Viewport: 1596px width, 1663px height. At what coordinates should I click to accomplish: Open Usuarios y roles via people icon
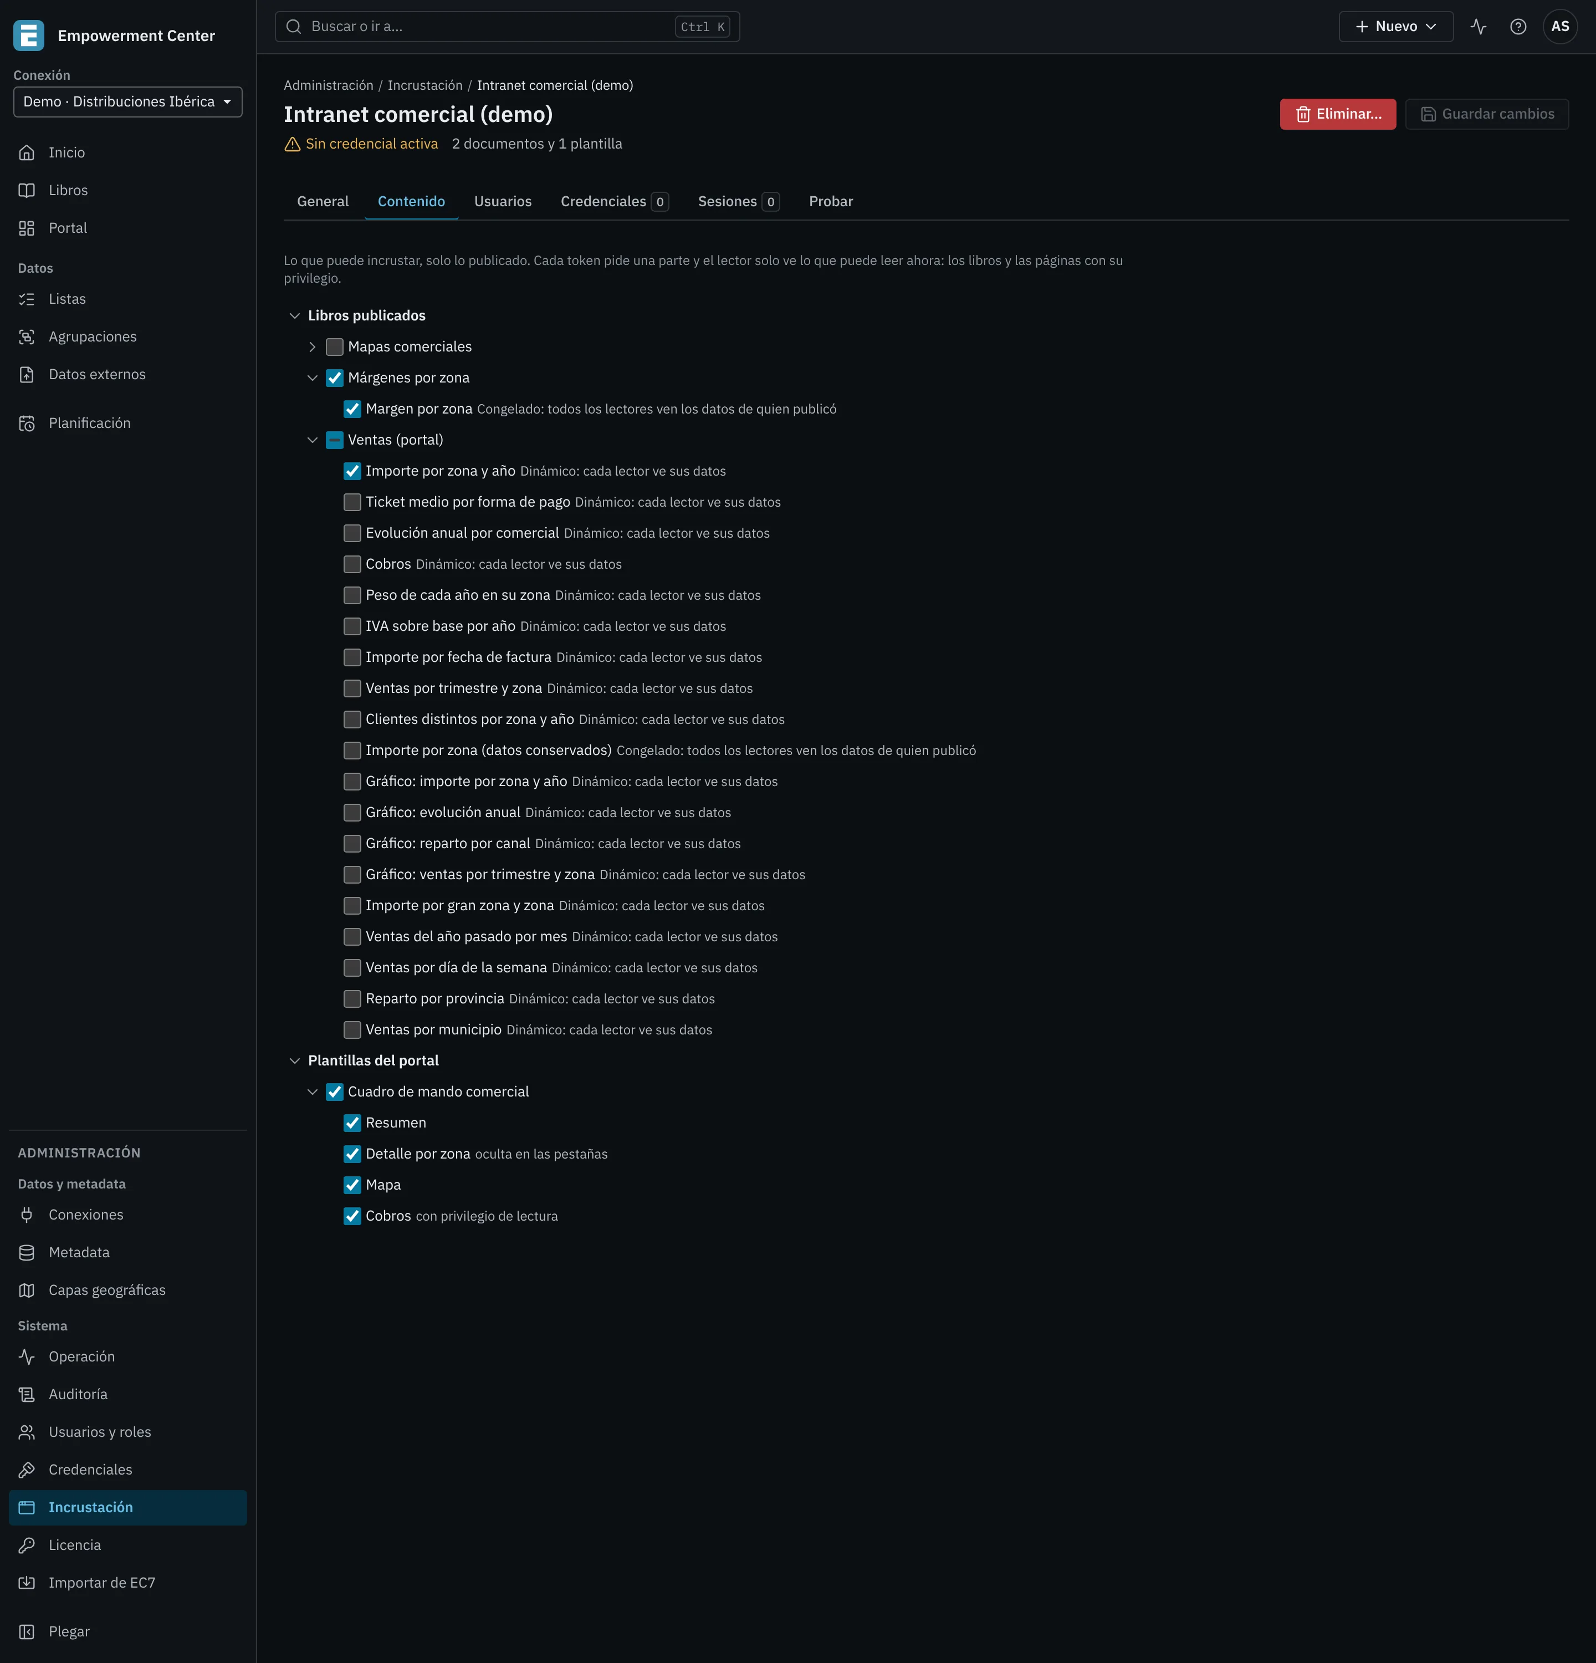27,1432
